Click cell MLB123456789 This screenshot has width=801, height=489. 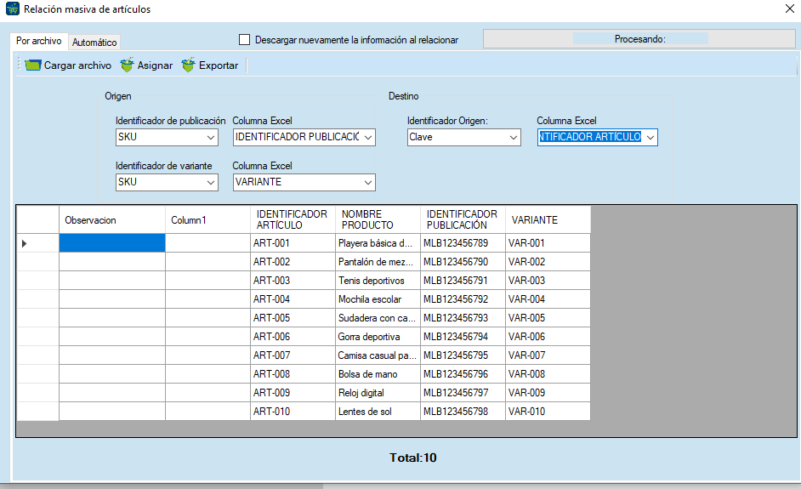pyautogui.click(x=463, y=243)
